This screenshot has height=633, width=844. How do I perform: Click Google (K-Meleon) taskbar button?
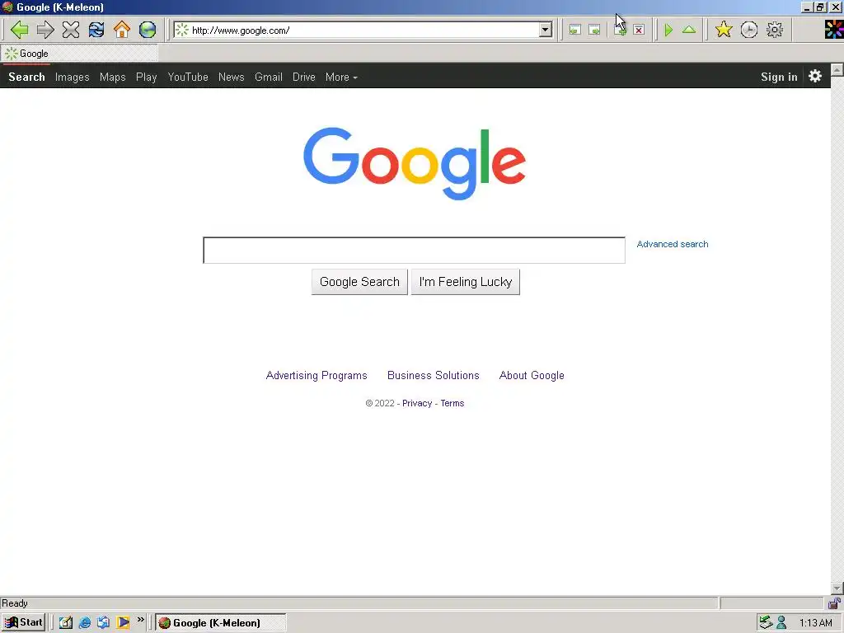point(221,623)
